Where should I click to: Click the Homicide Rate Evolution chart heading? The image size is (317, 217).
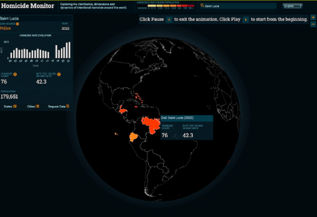coord(35,35)
